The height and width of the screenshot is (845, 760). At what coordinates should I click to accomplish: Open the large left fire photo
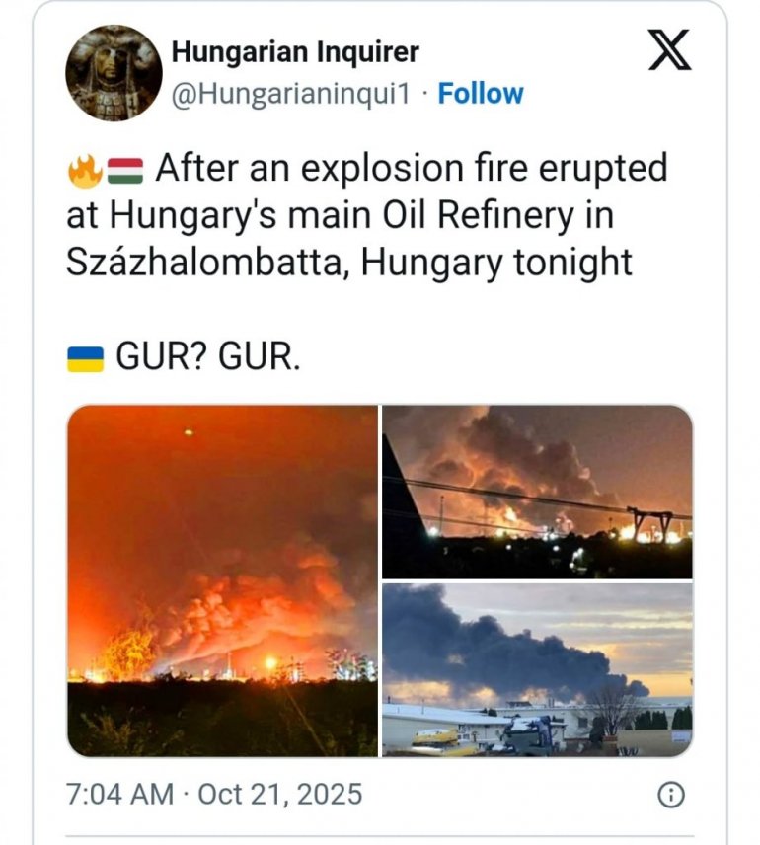tap(222, 580)
